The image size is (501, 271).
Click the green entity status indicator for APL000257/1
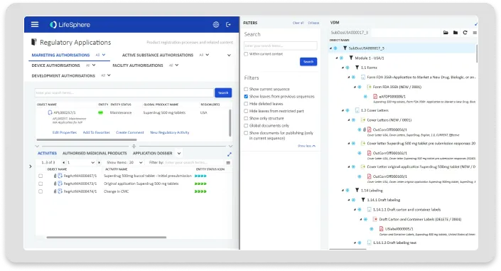click(101, 112)
